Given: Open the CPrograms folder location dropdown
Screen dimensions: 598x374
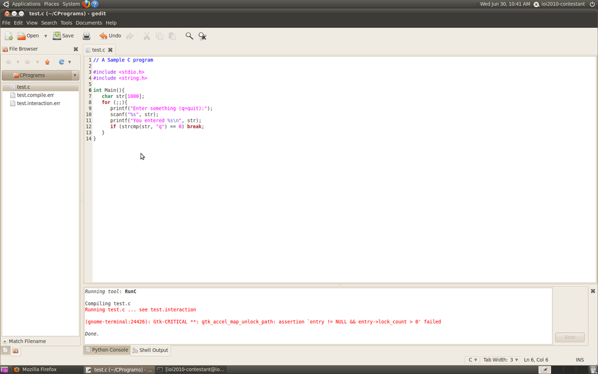Looking at the screenshot, I should pyautogui.click(x=40, y=75).
